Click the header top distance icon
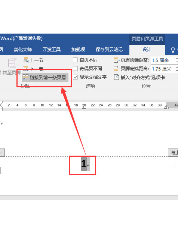This screenshot has height=237, width=178. pyautogui.click(x=116, y=60)
